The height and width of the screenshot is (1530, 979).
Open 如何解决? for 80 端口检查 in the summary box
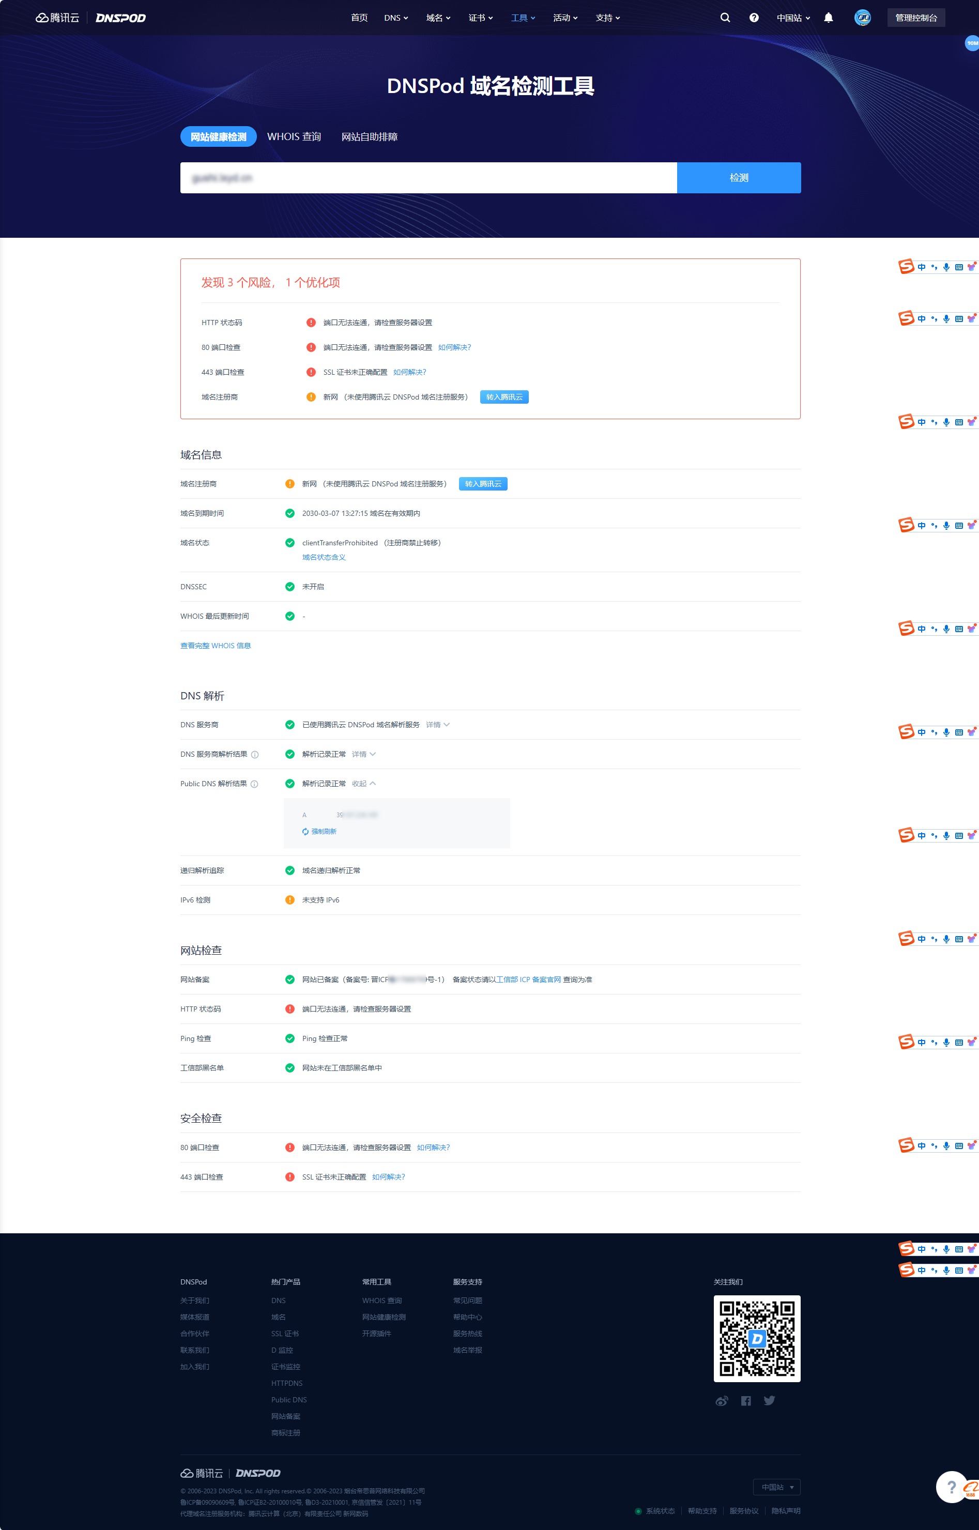click(454, 347)
